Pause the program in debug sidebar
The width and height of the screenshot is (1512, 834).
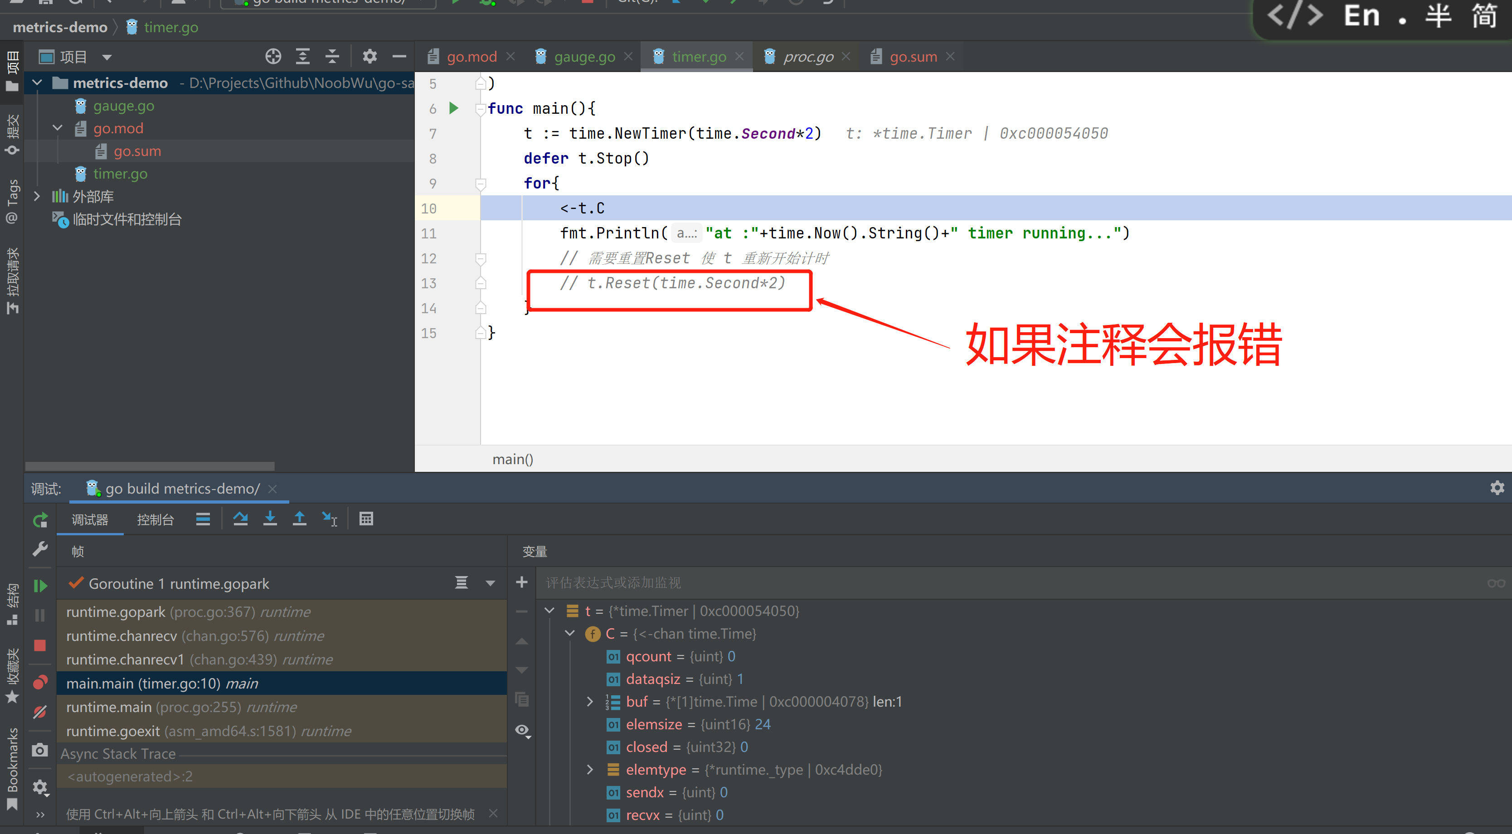coord(40,615)
